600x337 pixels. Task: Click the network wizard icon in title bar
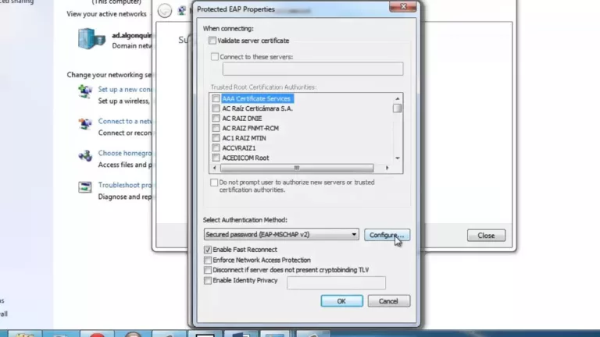pyautogui.click(x=182, y=11)
